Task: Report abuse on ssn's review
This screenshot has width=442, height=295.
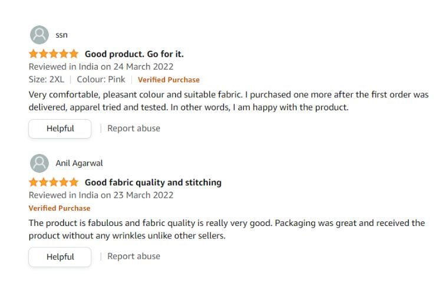Action: [133, 128]
